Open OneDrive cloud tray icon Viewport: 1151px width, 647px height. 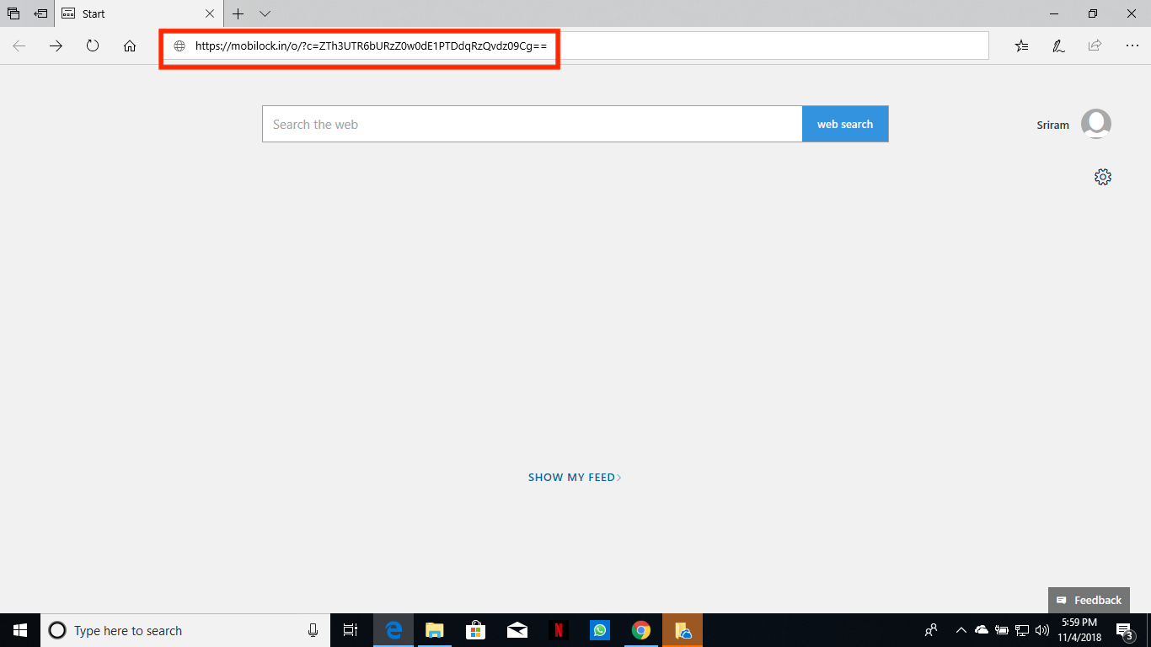click(982, 629)
